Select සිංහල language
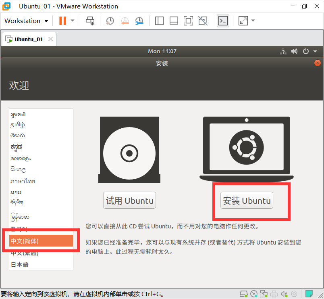 pyautogui.click(x=41, y=169)
